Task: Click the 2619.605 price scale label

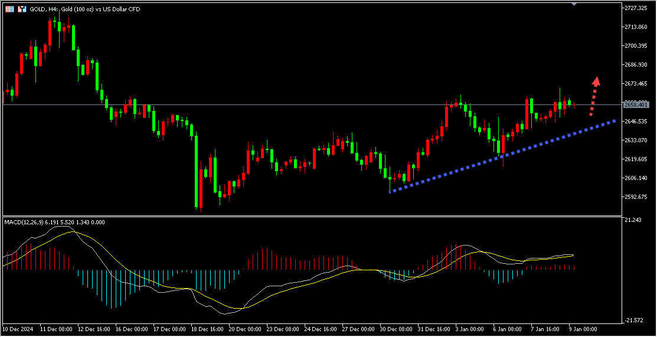Action: click(638, 159)
